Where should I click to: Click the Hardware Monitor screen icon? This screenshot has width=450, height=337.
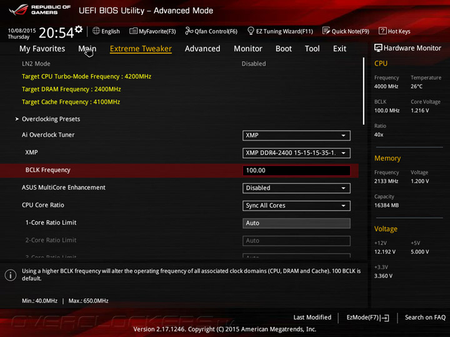(378, 48)
